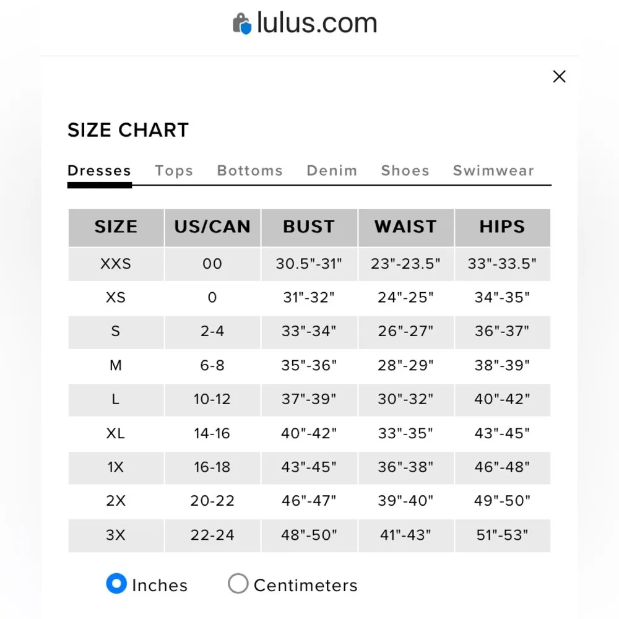Click the US/CAN column header
Viewport: 619px width, 619px height.
tap(212, 227)
